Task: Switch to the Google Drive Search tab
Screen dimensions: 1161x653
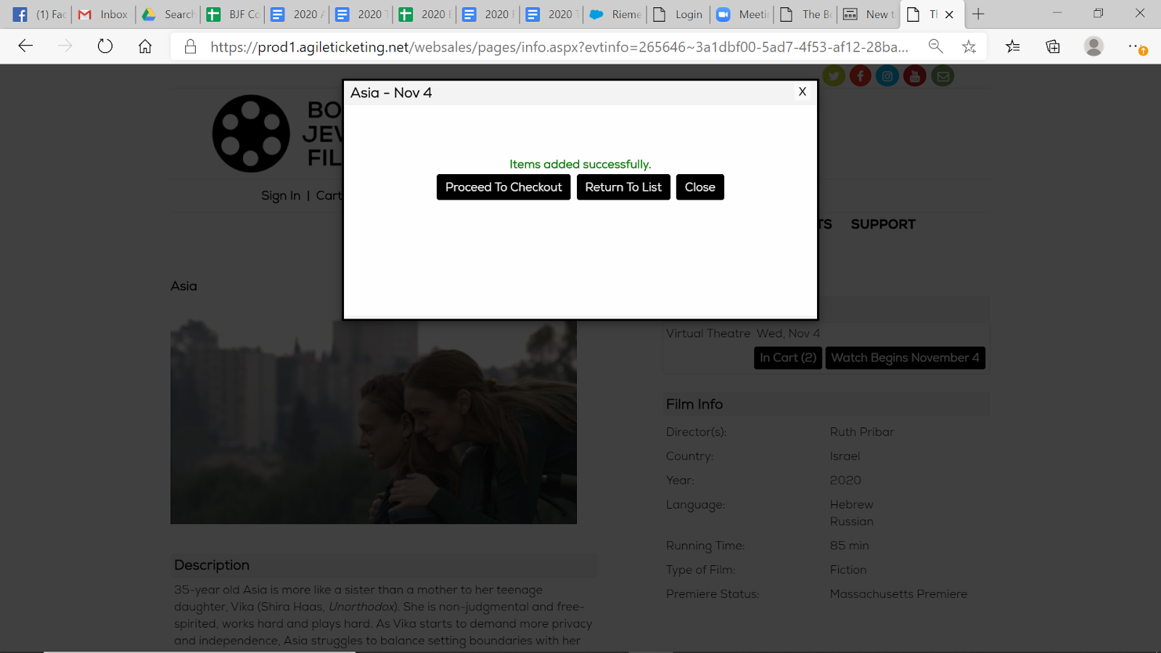Action: 168,14
